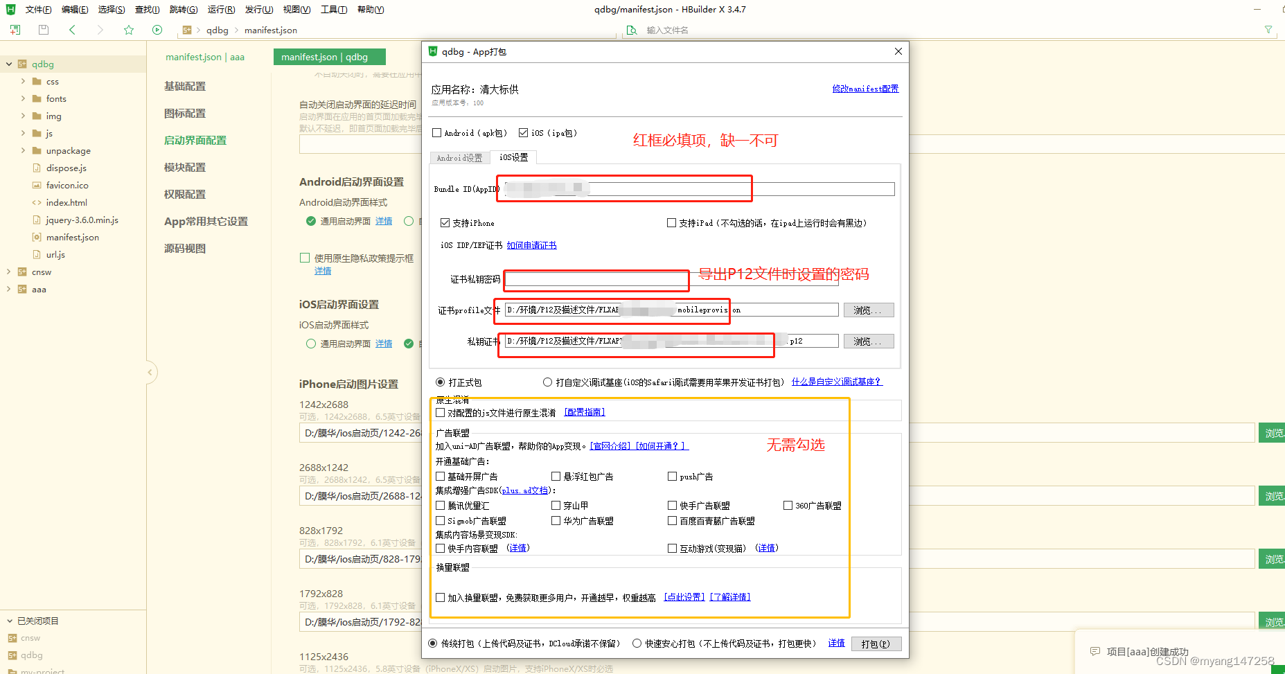
Task: Click the save file toolbar icon
Action: [x=44, y=30]
